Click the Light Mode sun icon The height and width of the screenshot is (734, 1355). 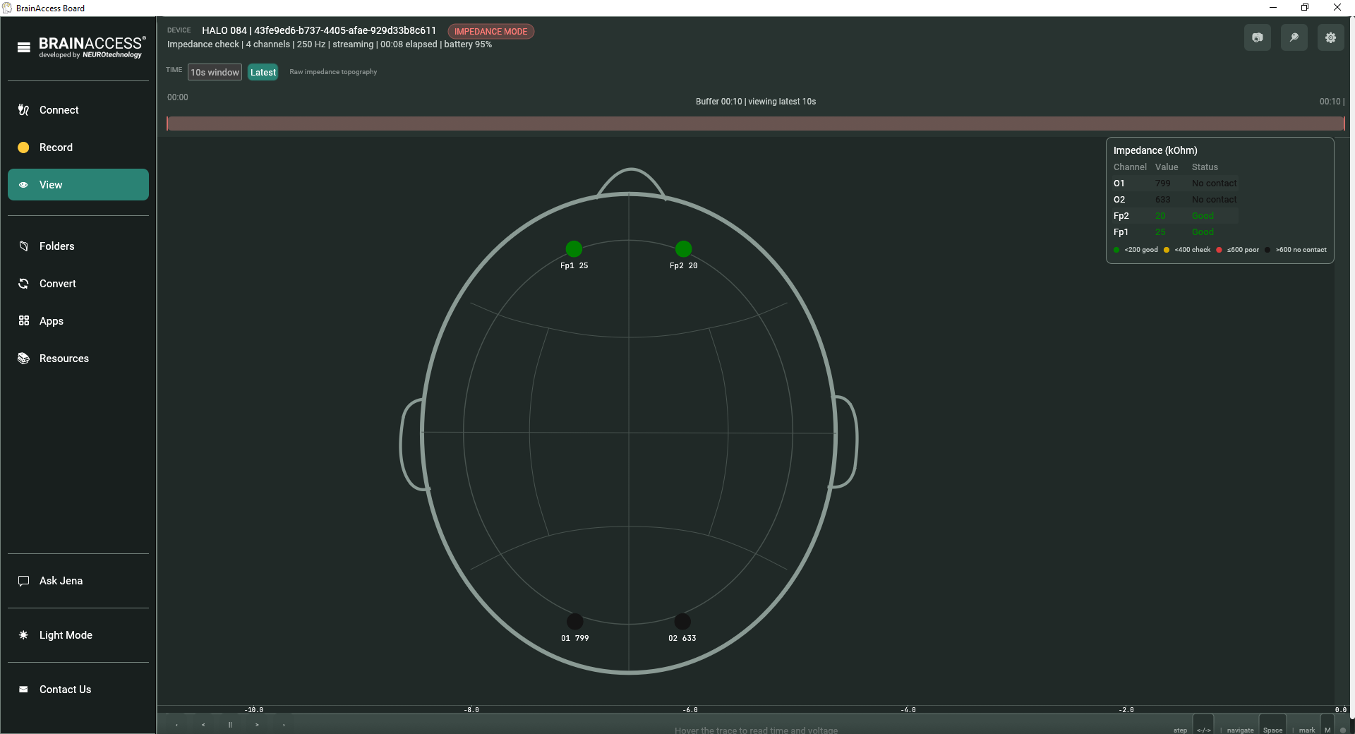tap(23, 635)
